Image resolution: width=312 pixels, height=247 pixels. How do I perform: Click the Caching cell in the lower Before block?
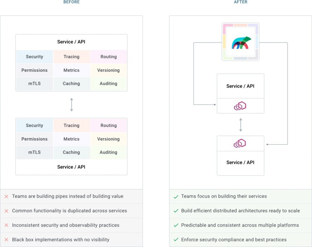click(x=71, y=152)
